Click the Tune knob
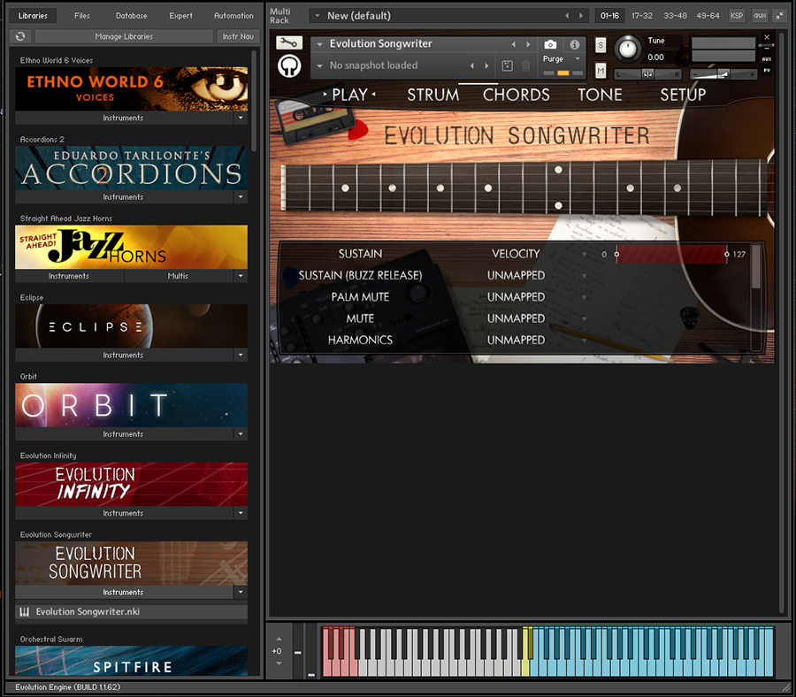Screen dimensions: 796x697 [x=628, y=50]
